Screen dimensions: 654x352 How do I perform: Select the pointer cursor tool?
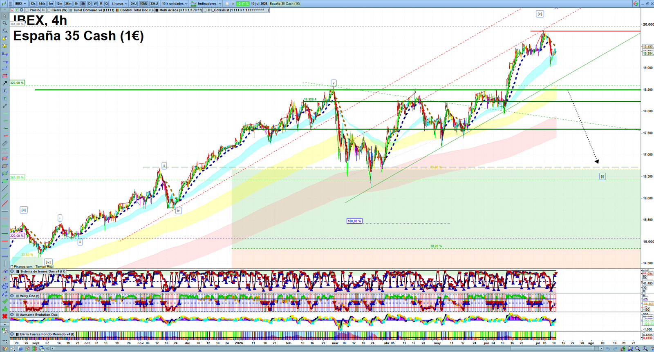tap(5, 16)
